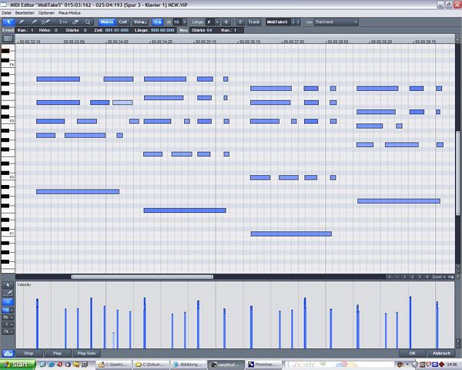Open the Zoom dropdown menu
The height and width of the screenshot is (370, 462).
click(439, 277)
